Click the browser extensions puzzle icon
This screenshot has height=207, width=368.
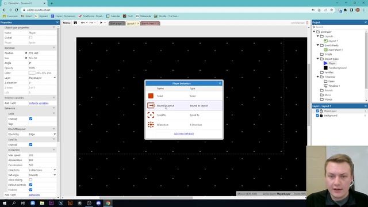(345, 10)
